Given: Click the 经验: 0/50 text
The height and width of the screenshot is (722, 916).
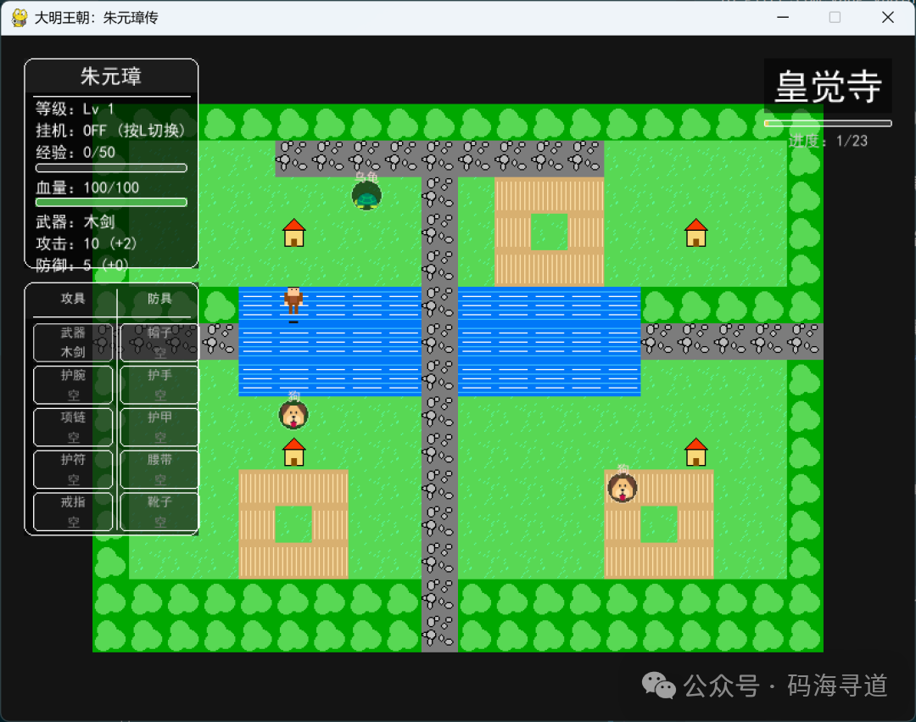Looking at the screenshot, I should pyautogui.click(x=75, y=153).
